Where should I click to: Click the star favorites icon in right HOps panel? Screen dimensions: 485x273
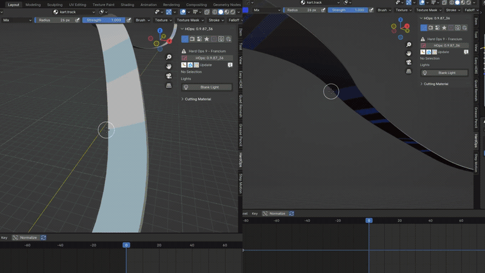tap(444, 28)
